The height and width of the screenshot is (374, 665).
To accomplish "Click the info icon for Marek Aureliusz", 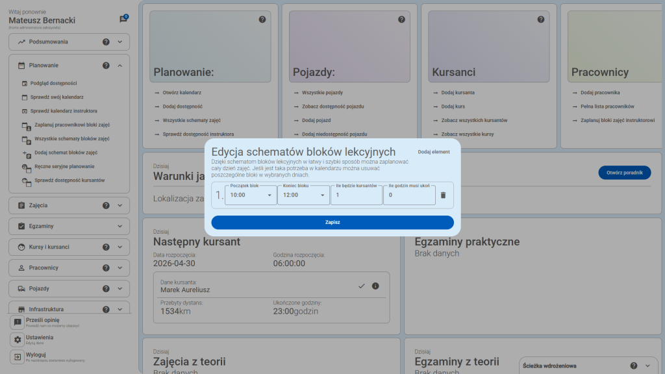I will tap(375, 286).
